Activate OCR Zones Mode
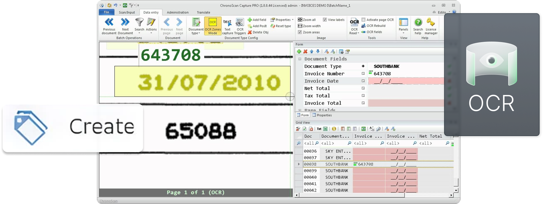This screenshot has width=543, height=204. (x=213, y=26)
